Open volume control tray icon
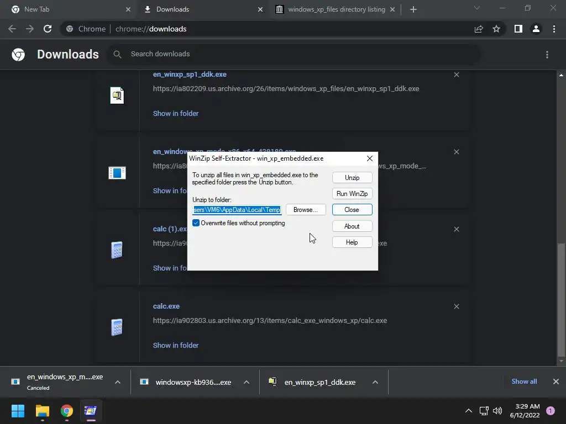Screen dimensions: 566x424 click(x=497, y=411)
